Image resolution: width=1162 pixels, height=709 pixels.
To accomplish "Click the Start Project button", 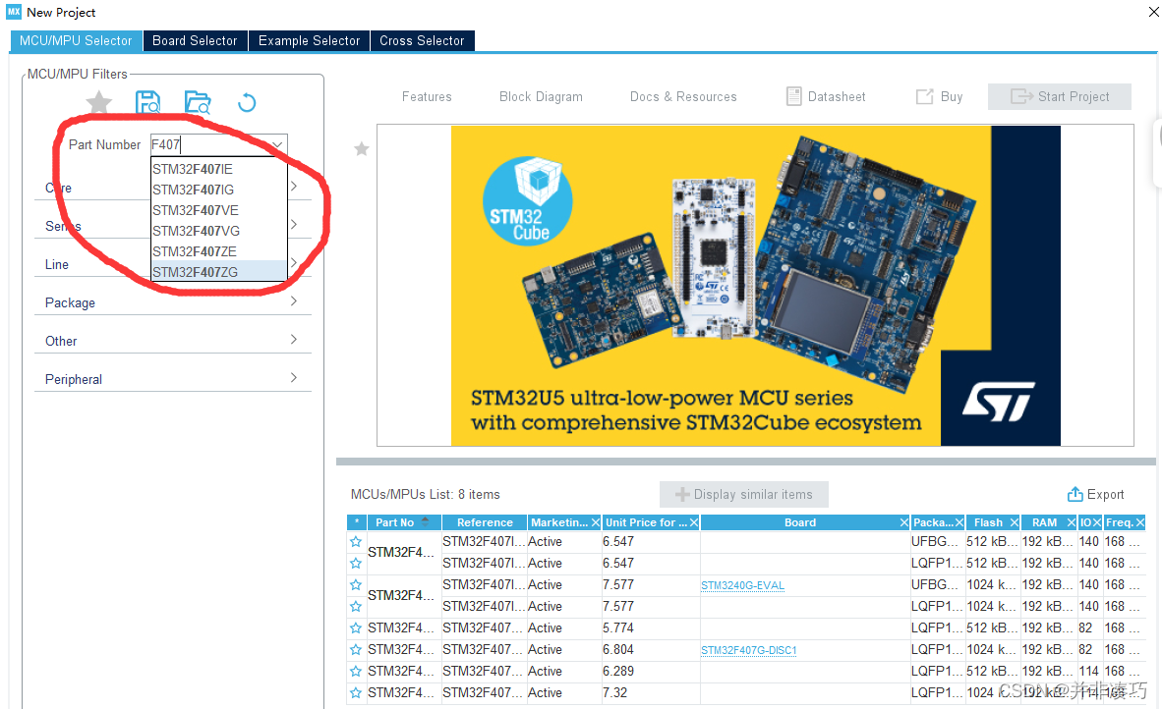I will coord(1059,96).
